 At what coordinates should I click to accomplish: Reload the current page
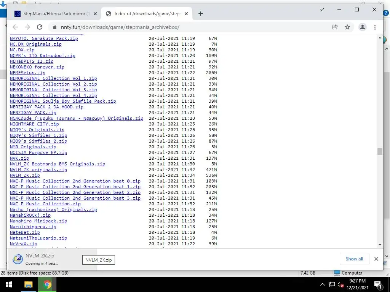point(40,27)
